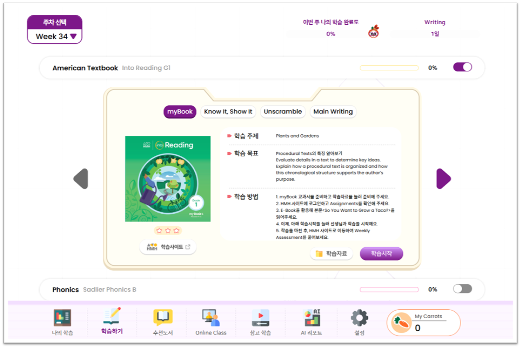Screen dimensions: 521x348
Task: Open the Week 34 week selector dropdown
Action: [x=55, y=36]
